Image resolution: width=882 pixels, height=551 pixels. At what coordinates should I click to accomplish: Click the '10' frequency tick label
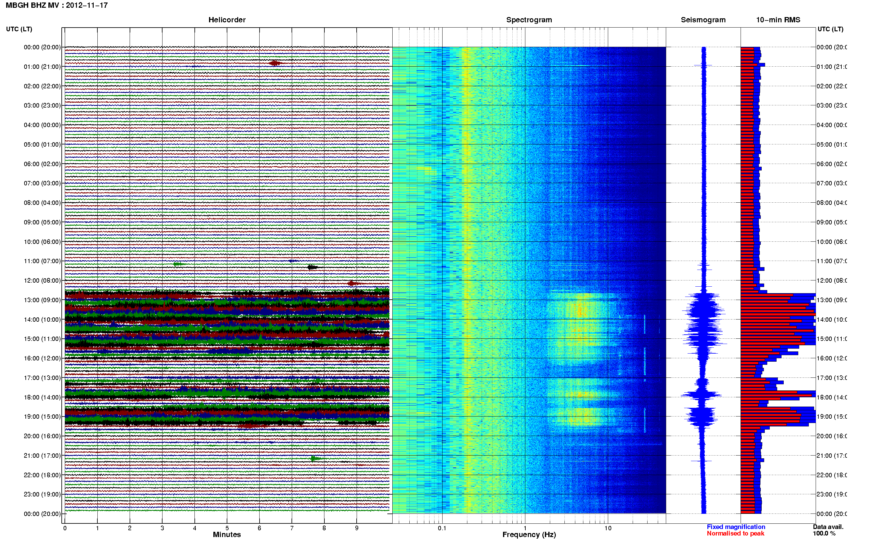pos(608,528)
